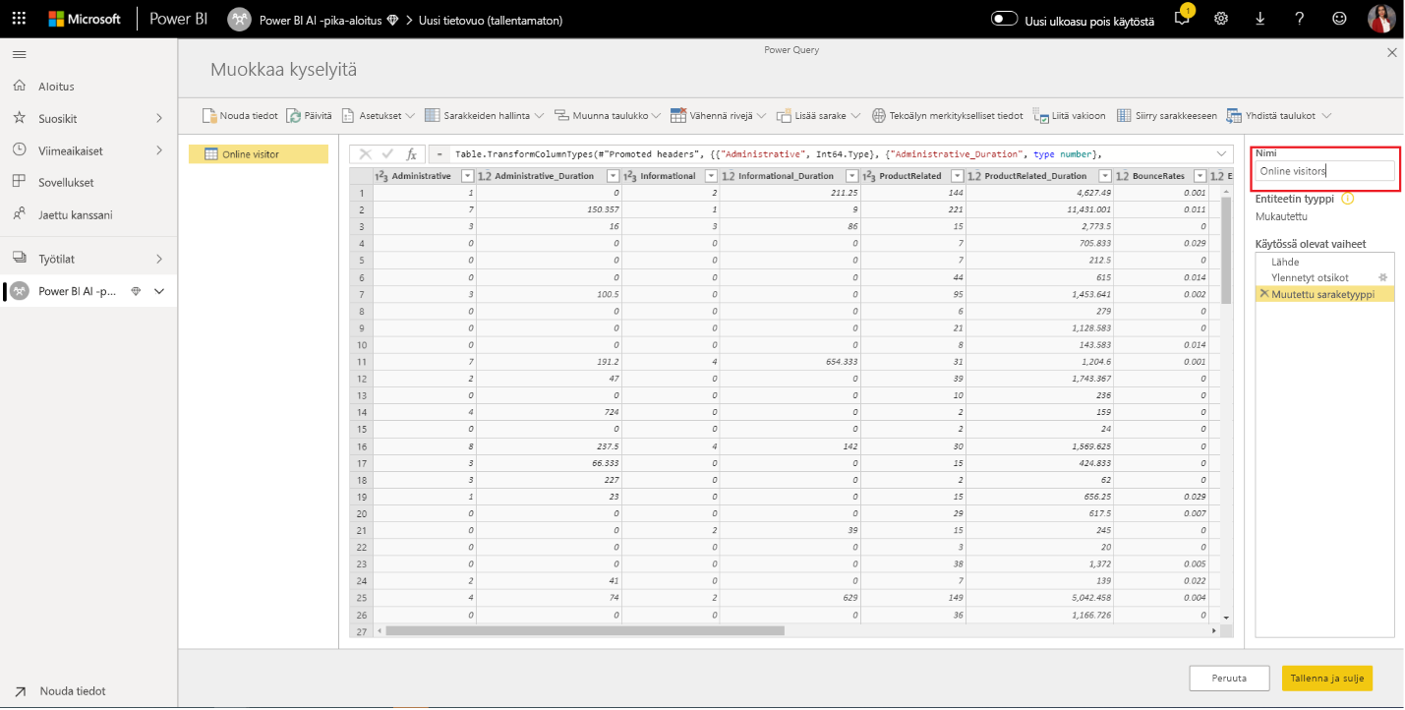Open the Microsoft app launcher grid
This screenshot has width=1405, height=710.
click(19, 19)
